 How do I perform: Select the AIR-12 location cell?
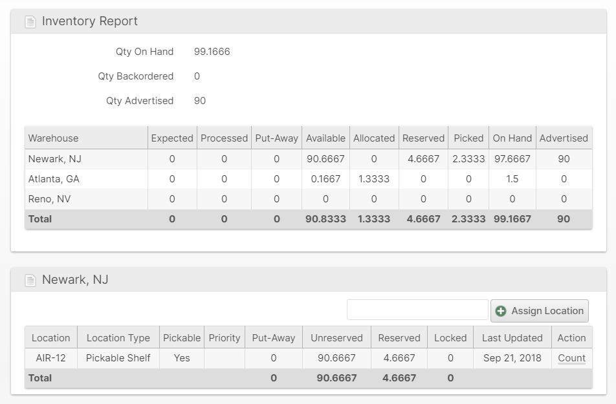pos(50,358)
